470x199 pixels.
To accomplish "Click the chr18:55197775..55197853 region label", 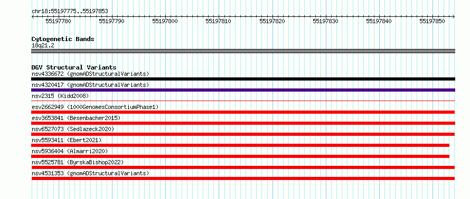I will pos(70,12).
